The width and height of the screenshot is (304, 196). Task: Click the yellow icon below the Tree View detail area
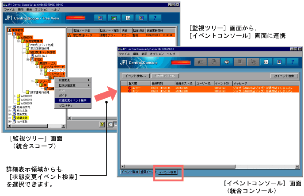[102, 124]
